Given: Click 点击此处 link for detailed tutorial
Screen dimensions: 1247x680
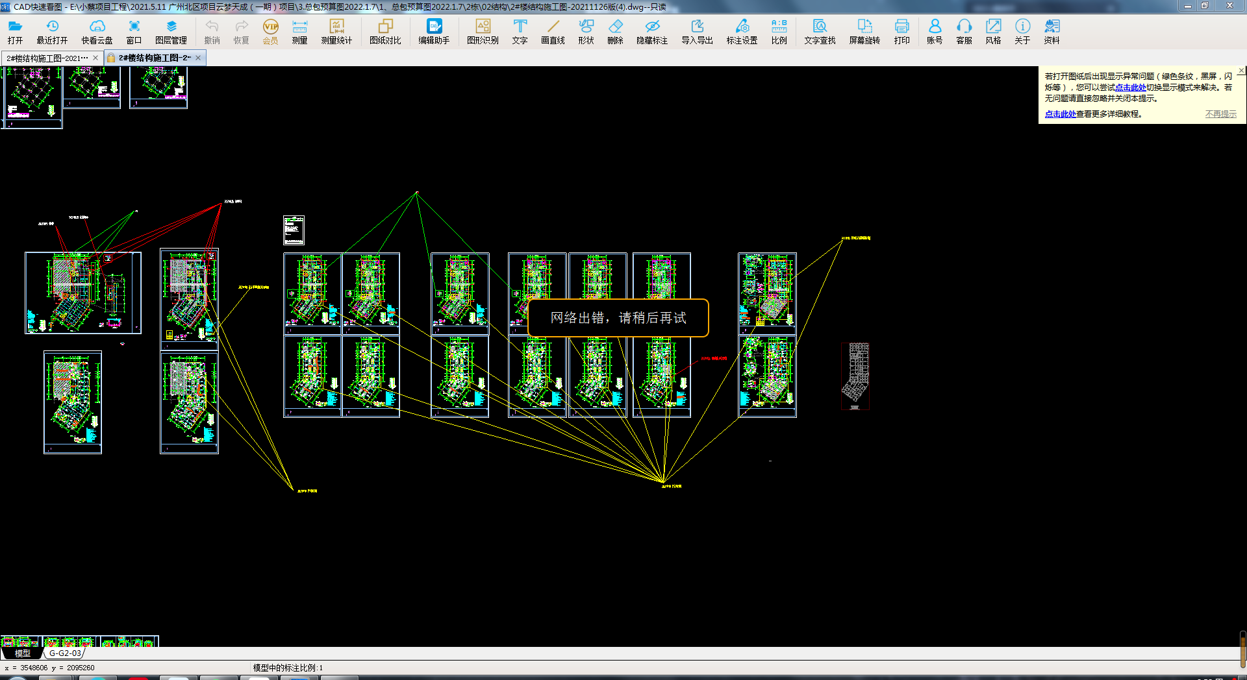Looking at the screenshot, I should tap(1060, 114).
